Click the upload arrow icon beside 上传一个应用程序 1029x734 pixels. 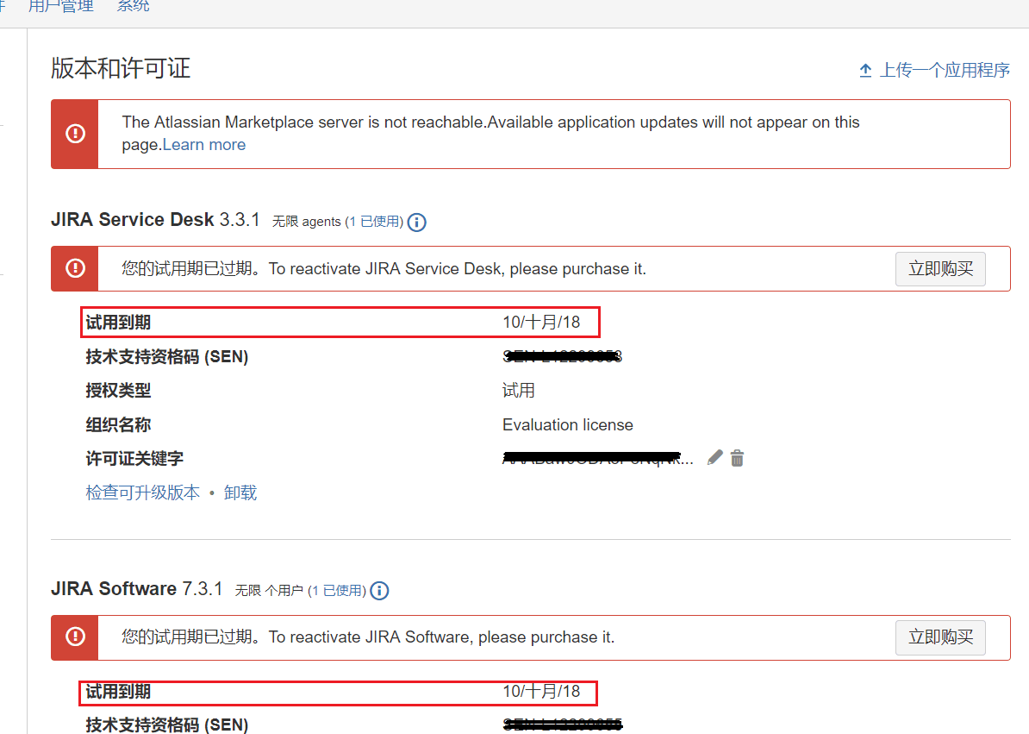865,70
